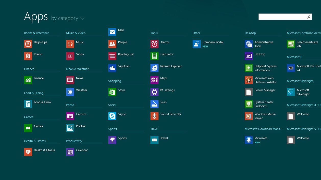Screen dimensions: 321x180
Task: Open the Sound Recorder microphone icon
Action: pos(154,116)
